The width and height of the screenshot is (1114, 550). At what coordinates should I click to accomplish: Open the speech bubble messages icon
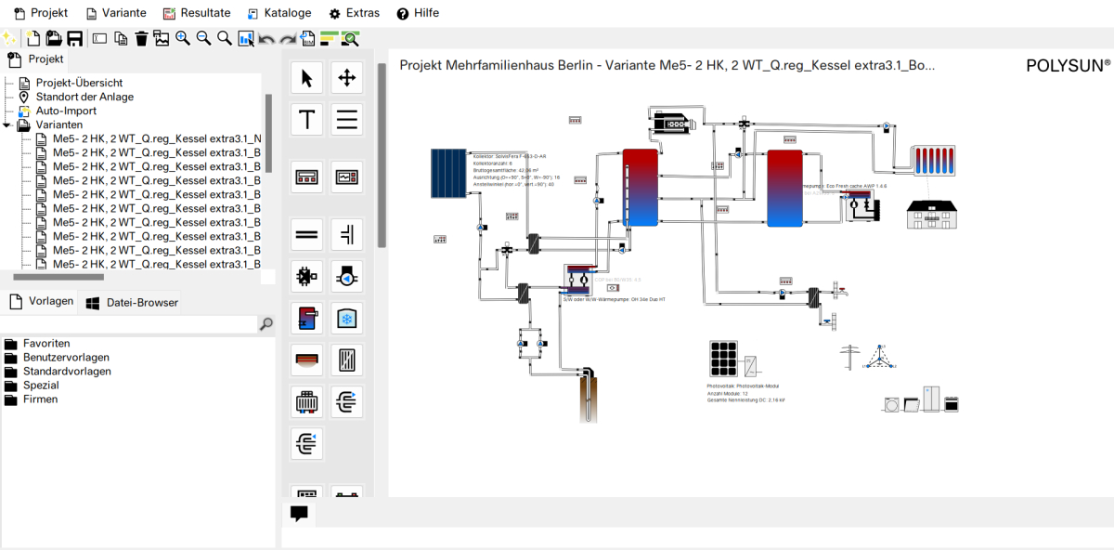tap(299, 514)
